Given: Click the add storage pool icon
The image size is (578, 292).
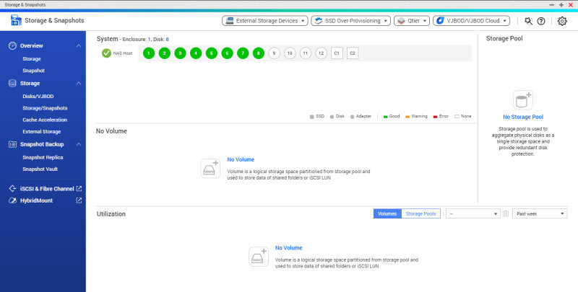Looking at the screenshot, I should click(522, 100).
